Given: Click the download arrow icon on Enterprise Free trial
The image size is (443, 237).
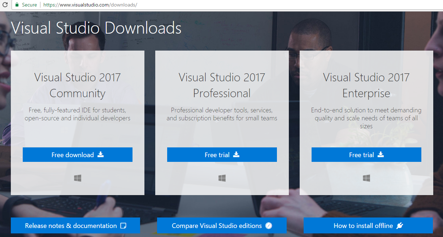Looking at the screenshot, I should point(381,155).
